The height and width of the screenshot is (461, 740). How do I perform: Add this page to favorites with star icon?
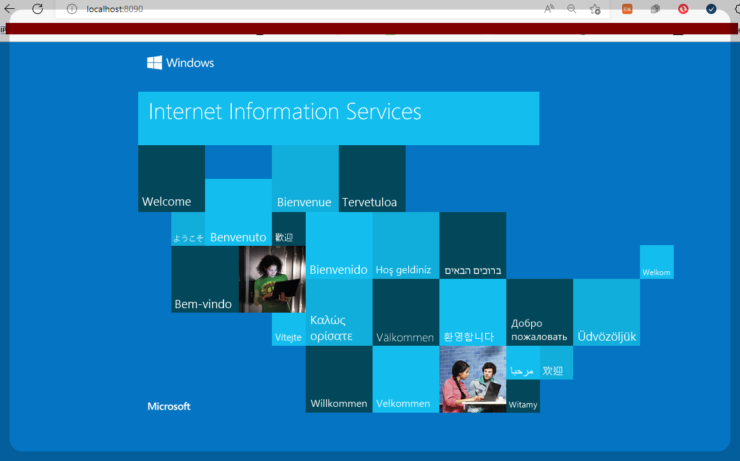[595, 9]
